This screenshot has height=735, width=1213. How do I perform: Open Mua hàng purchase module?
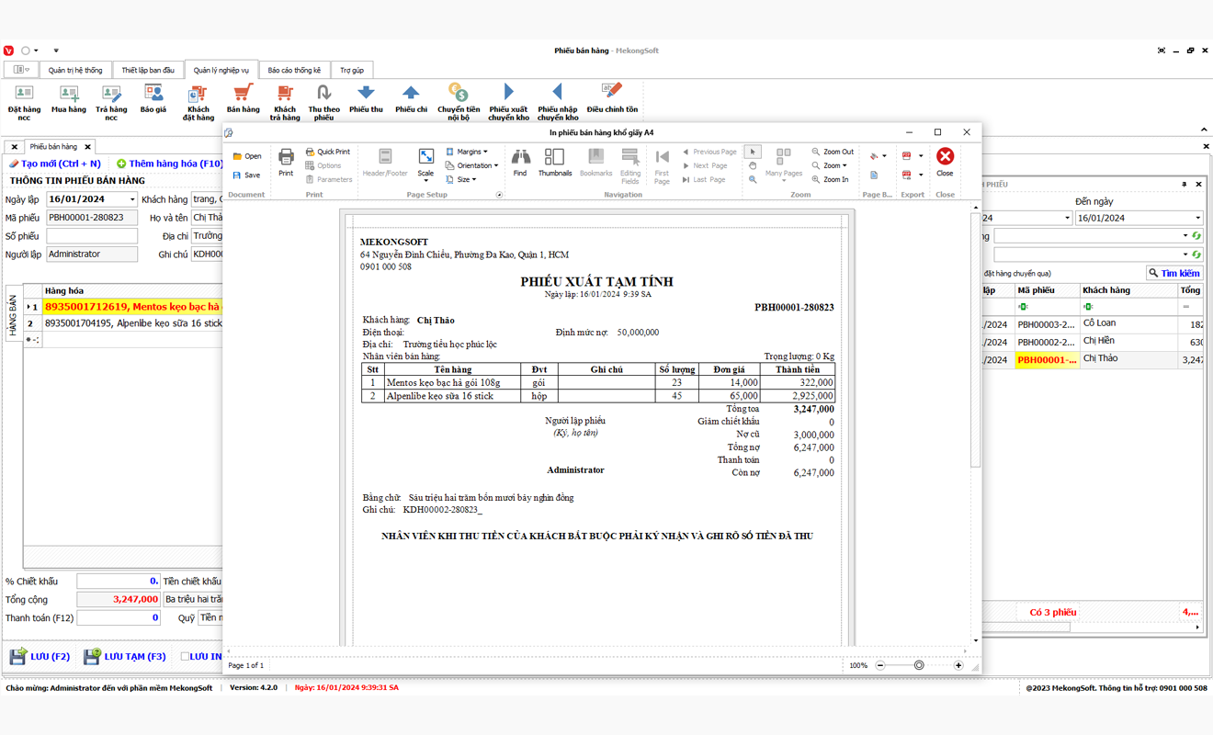click(69, 99)
